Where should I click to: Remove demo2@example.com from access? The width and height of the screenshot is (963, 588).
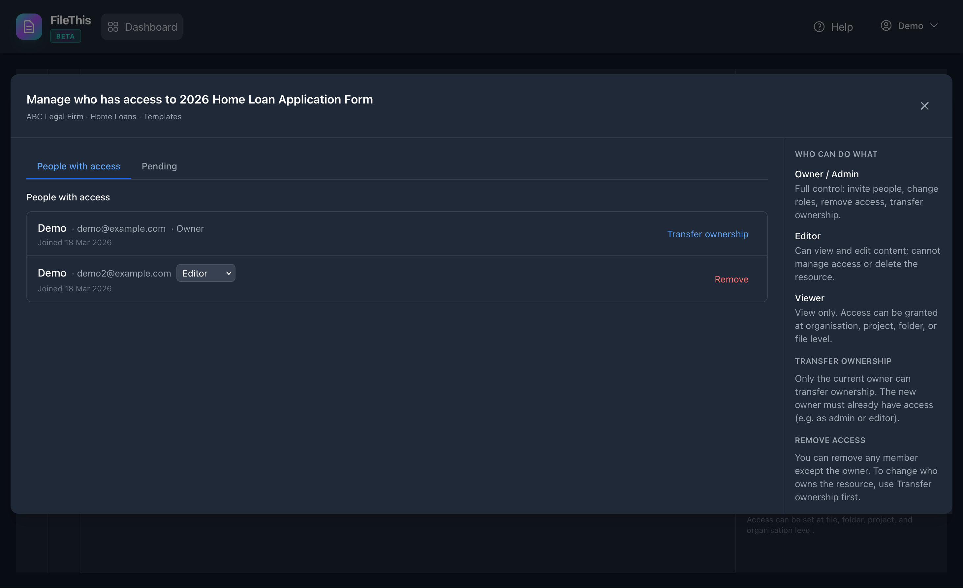point(731,279)
